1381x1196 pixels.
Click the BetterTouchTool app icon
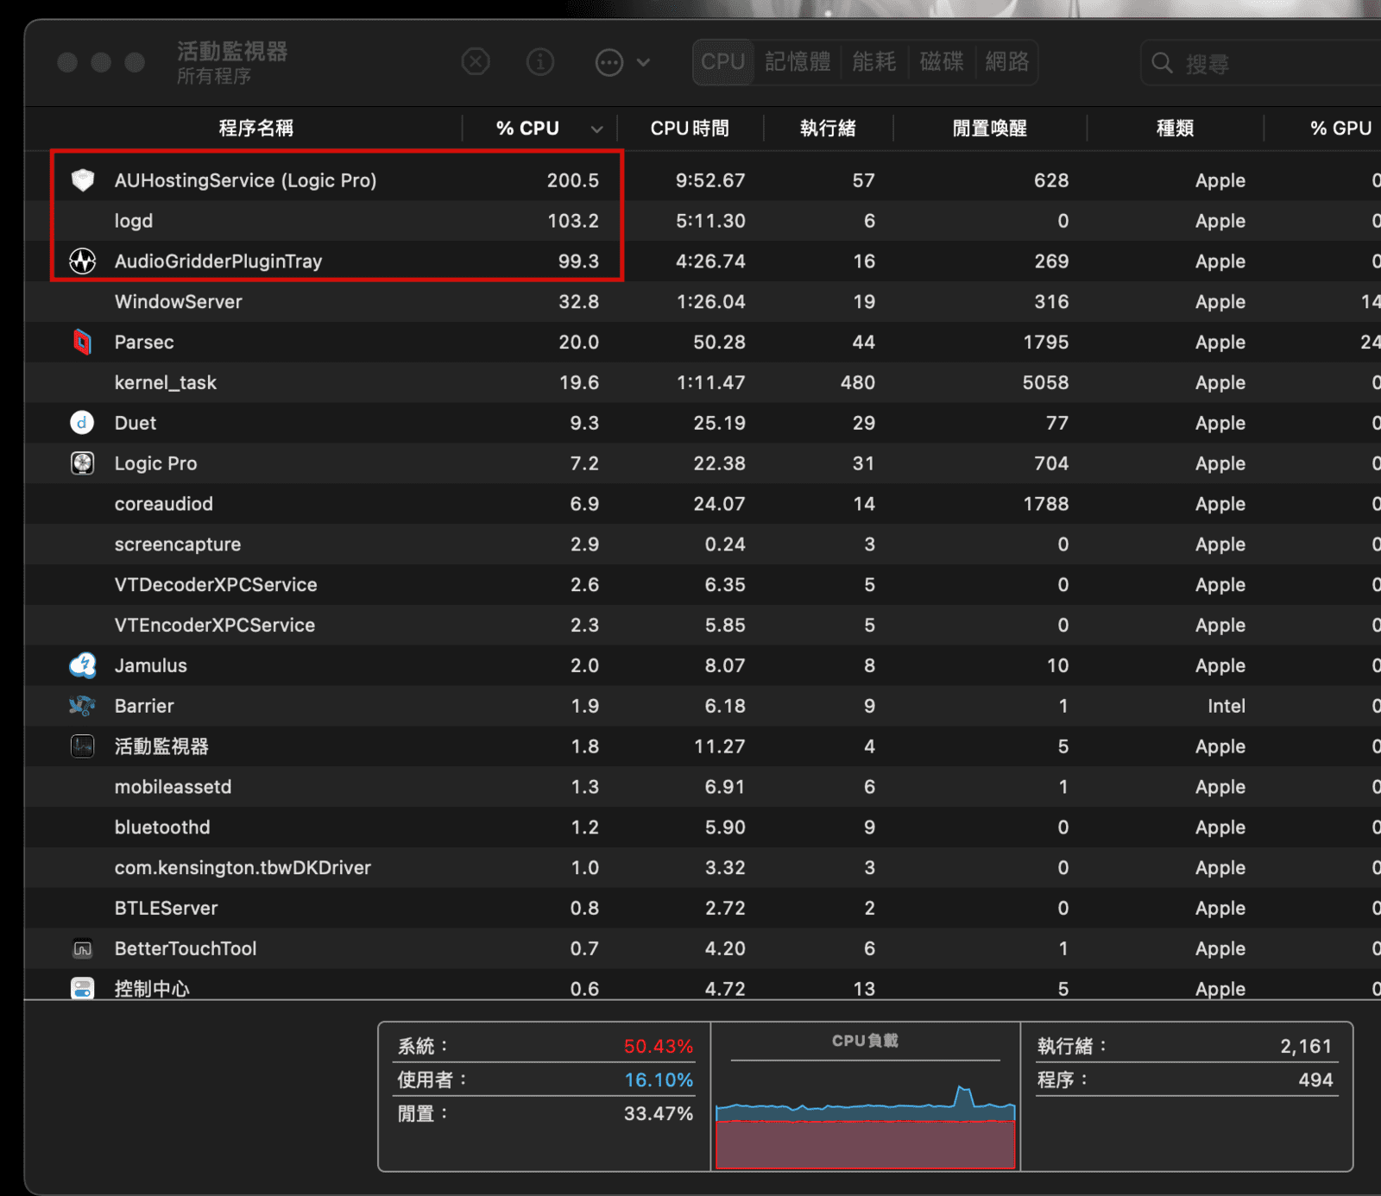pyautogui.click(x=83, y=948)
